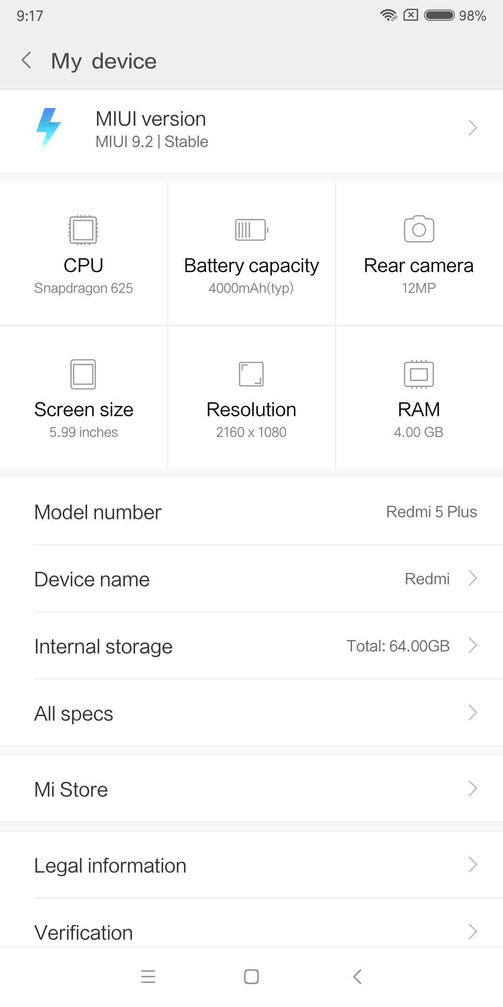Tap the back arrow beside My device
Viewport: 503px width, 1007px height.
point(27,61)
